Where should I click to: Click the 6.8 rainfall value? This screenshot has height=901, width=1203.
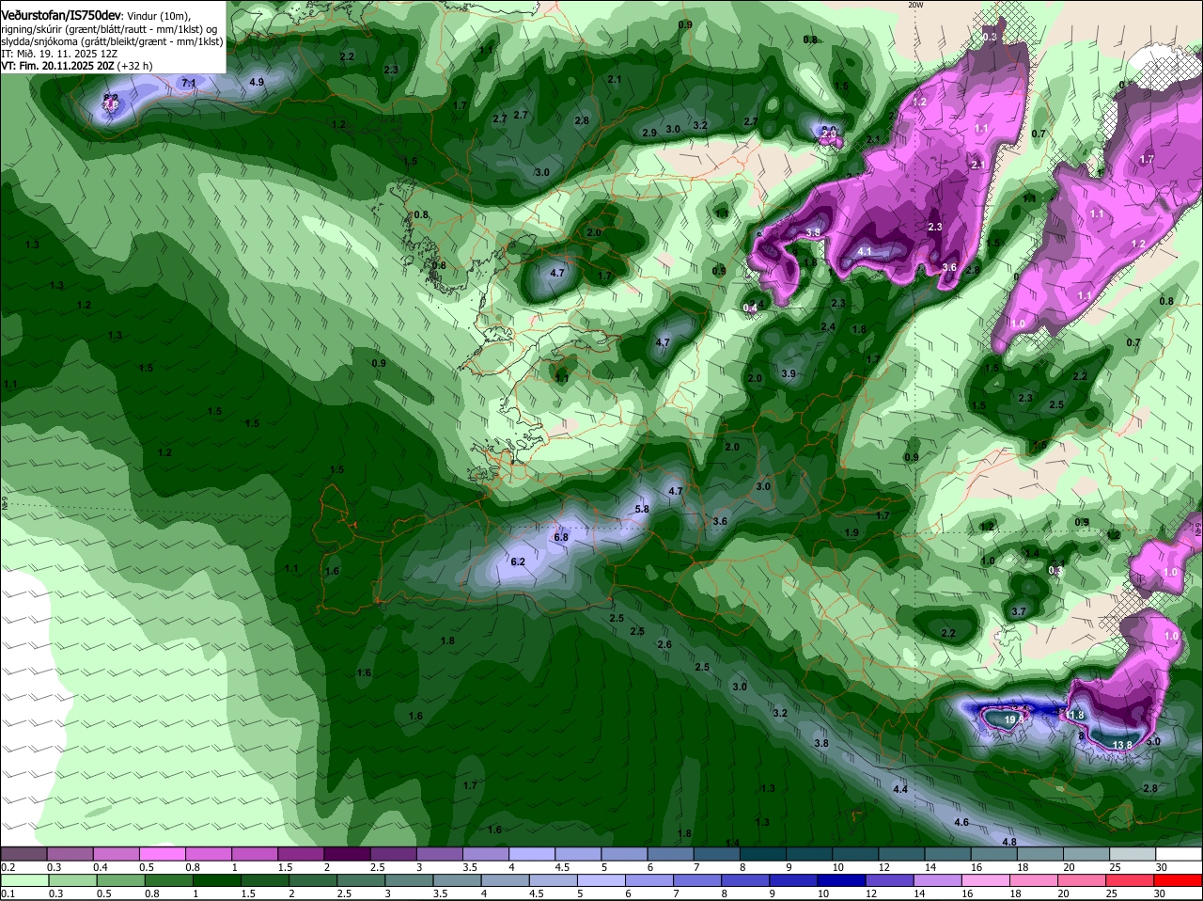(x=561, y=537)
